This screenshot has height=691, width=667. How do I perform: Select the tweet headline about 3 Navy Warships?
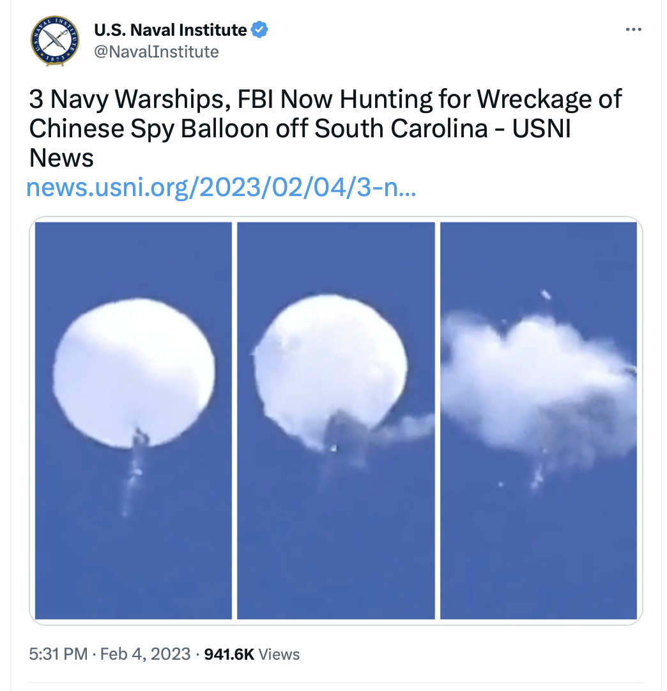pos(325,128)
